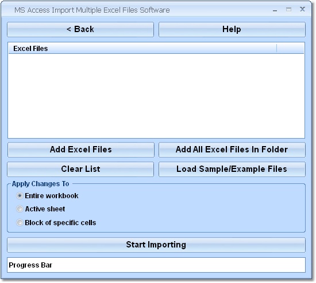Close the MS Access Import window

[x=302, y=9]
